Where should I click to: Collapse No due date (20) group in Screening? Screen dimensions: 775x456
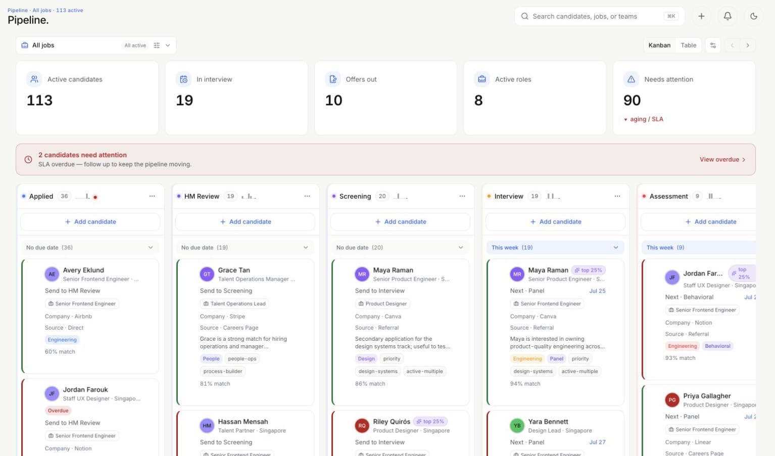[x=401, y=248]
